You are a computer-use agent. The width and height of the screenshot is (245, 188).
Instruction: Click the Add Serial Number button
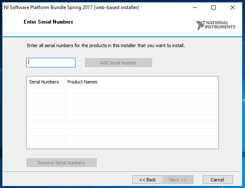point(119,63)
